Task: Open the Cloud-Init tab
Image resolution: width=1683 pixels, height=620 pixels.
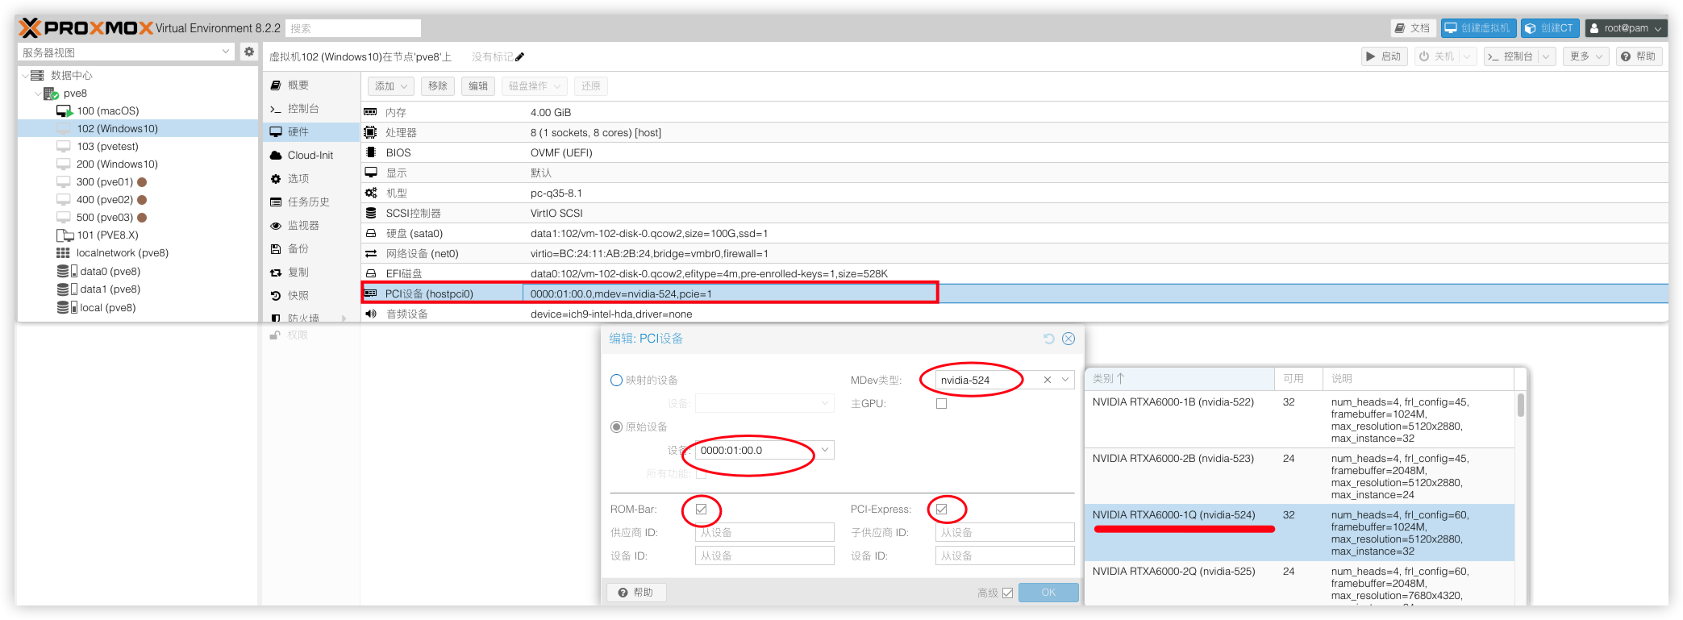Action: (x=311, y=156)
